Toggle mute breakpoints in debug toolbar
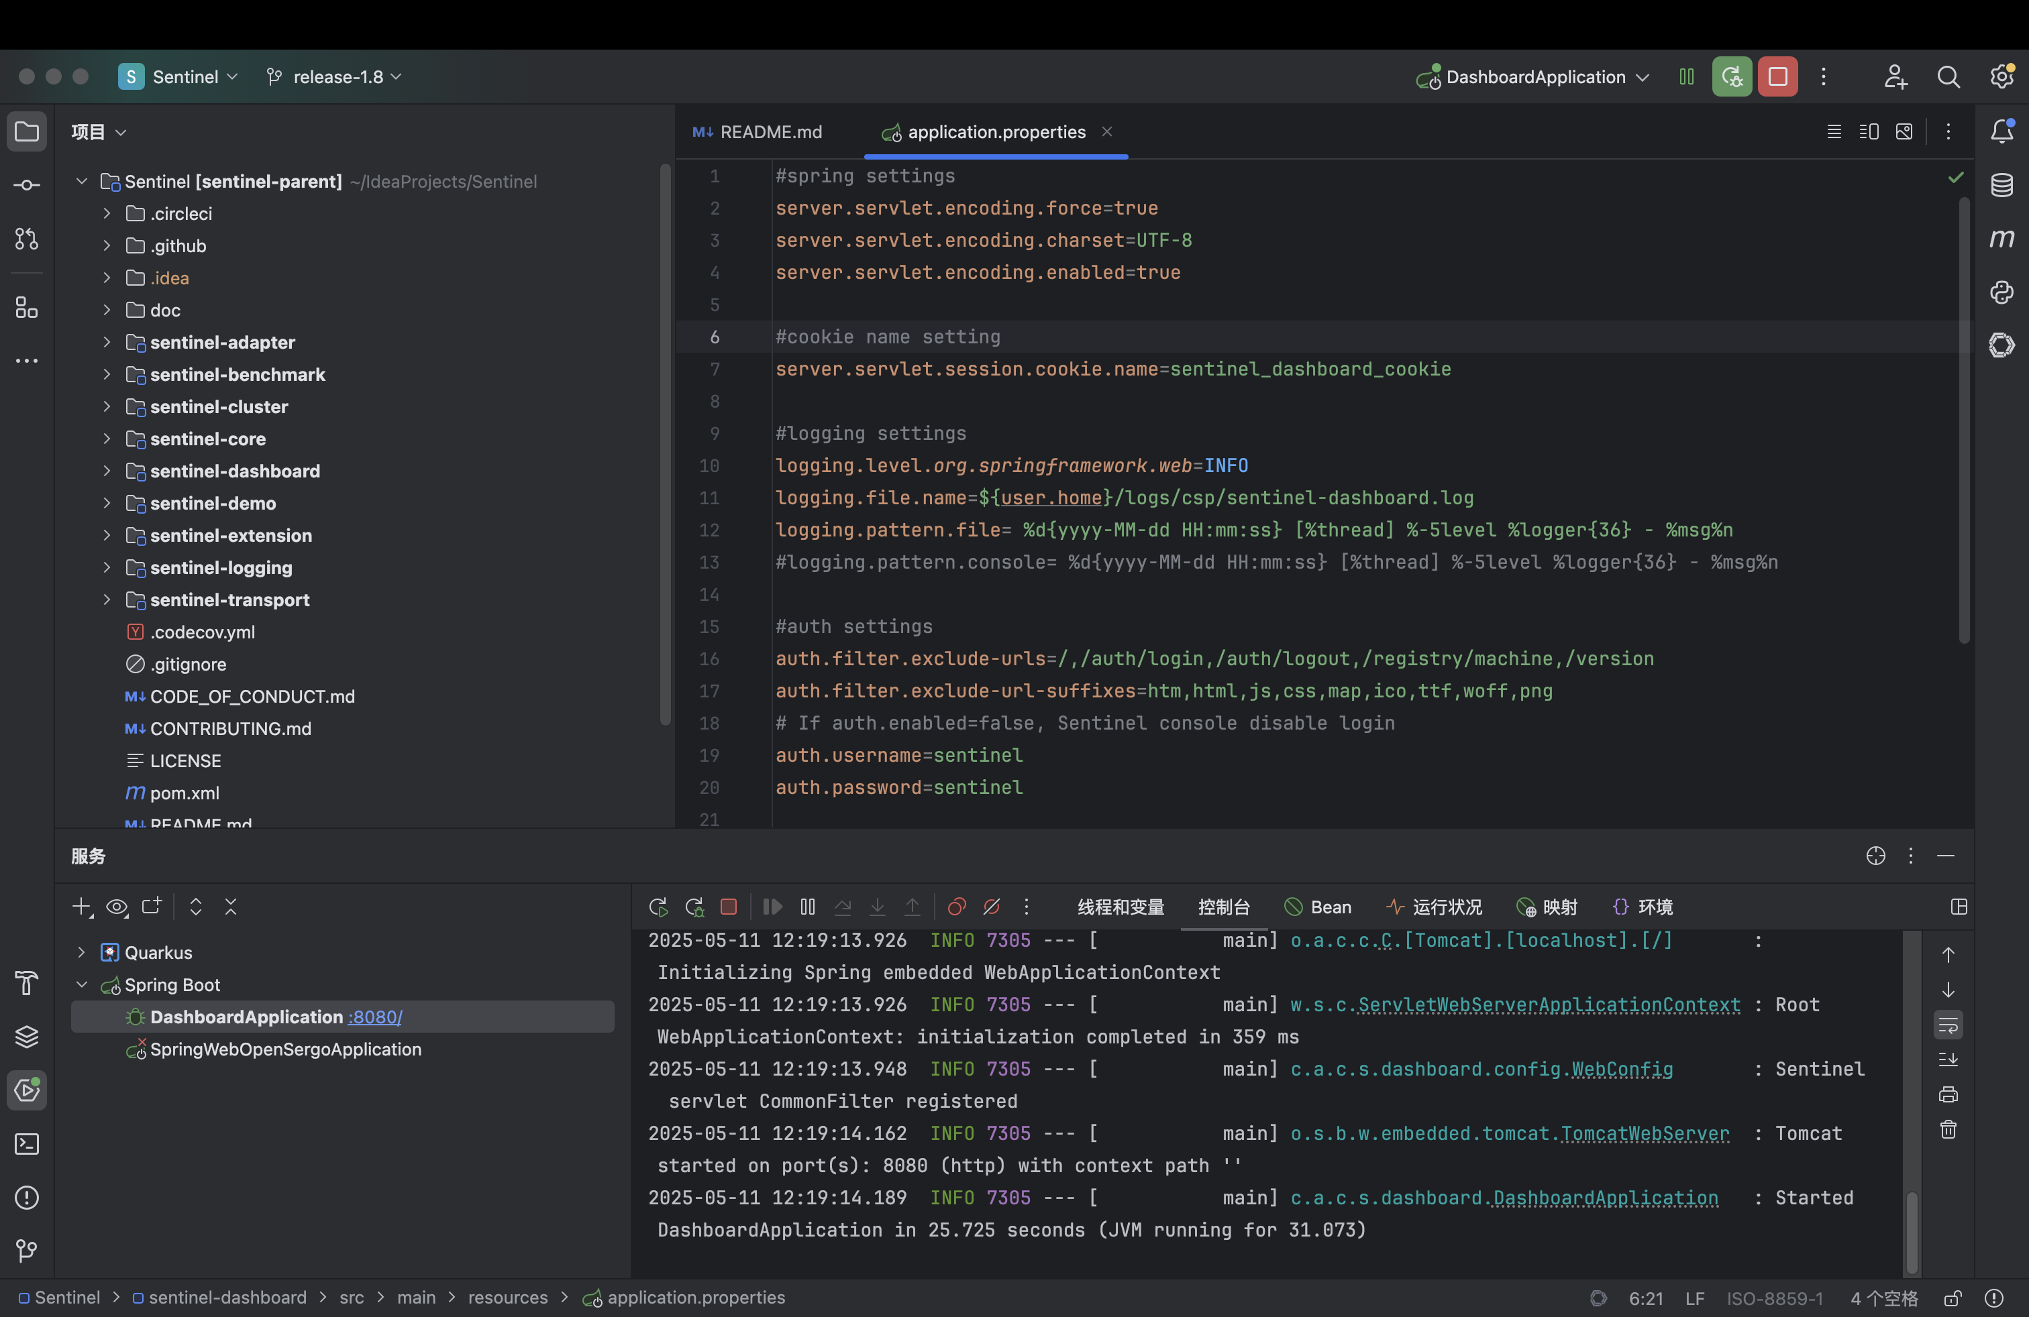The height and width of the screenshot is (1317, 2029). [x=992, y=907]
